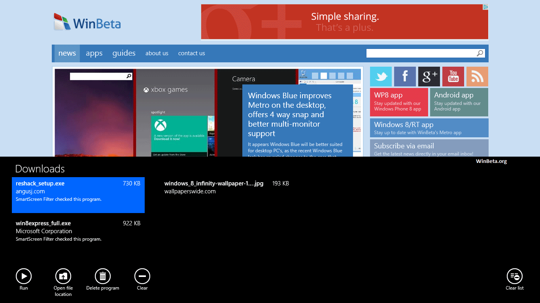
Task: Click the Subscribe via email tile
Action: pos(429,148)
